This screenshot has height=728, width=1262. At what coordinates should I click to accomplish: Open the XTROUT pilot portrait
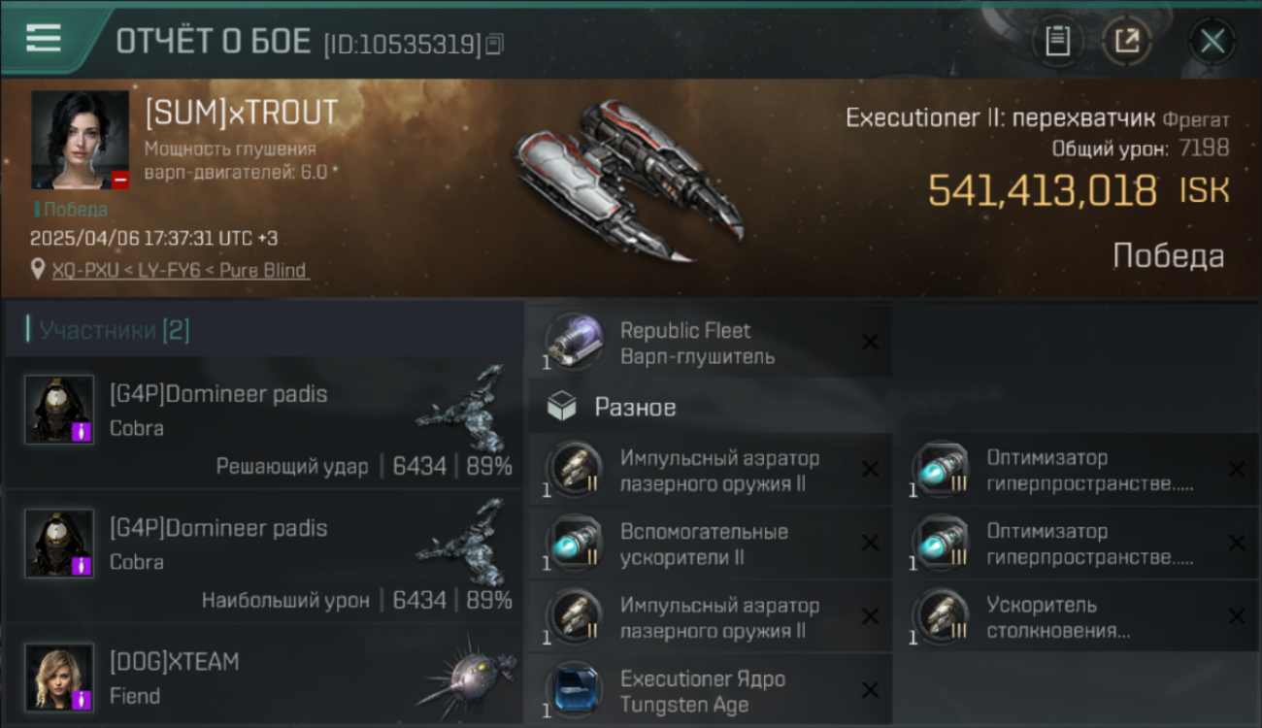click(x=80, y=140)
